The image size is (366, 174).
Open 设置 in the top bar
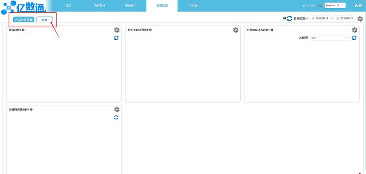pyautogui.click(x=359, y=6)
